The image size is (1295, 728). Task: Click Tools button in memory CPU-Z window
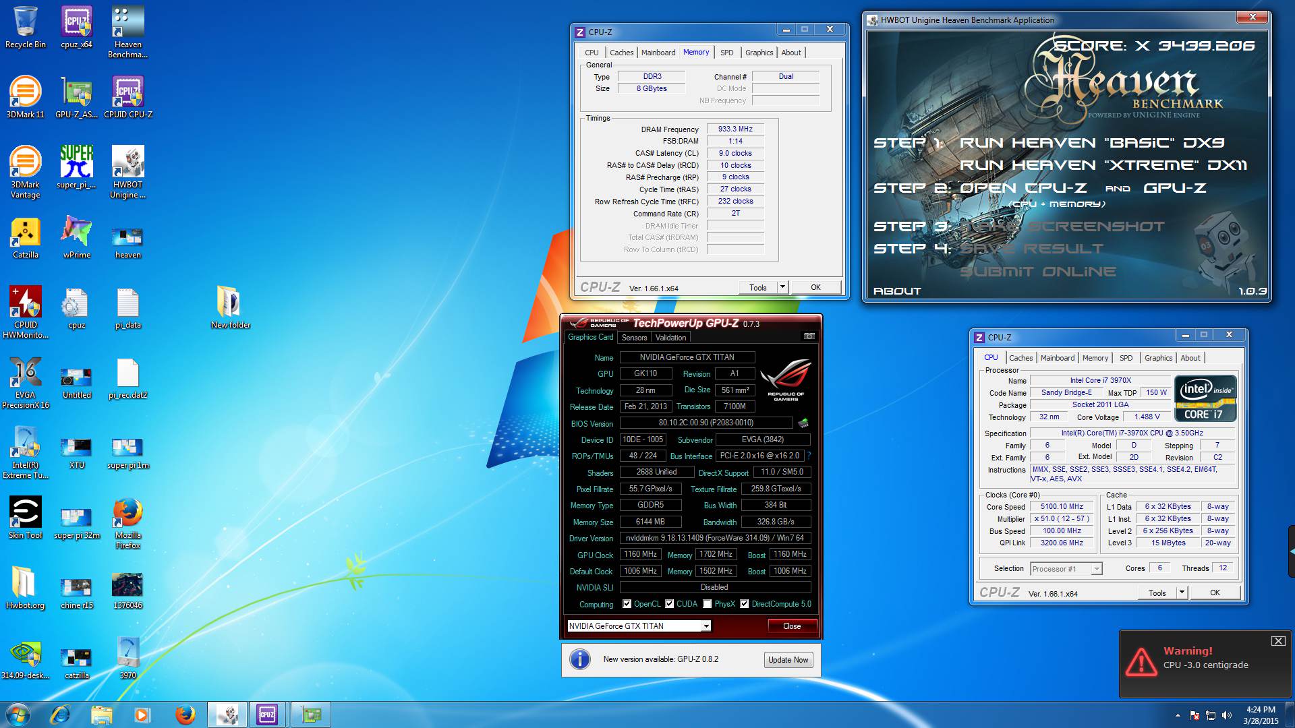[757, 287]
